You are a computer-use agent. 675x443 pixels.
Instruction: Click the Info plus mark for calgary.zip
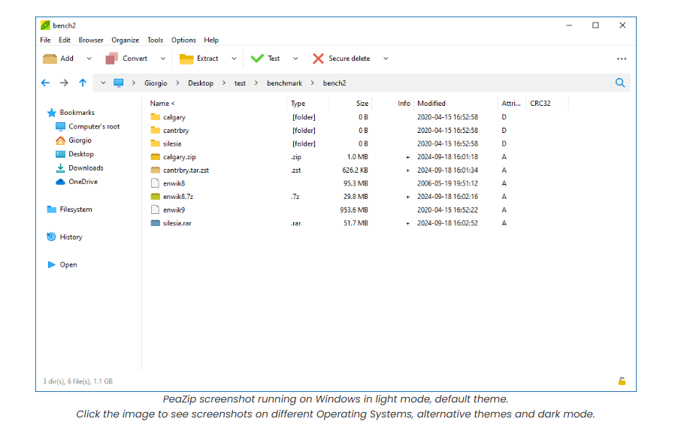407,157
